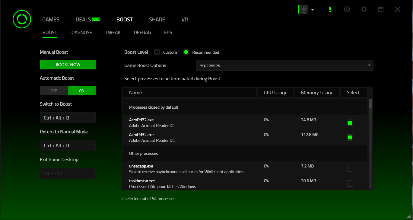This screenshot has width=413, height=220.
Task: Click the Switch to Boost hotkey field
Action: tap(68, 118)
